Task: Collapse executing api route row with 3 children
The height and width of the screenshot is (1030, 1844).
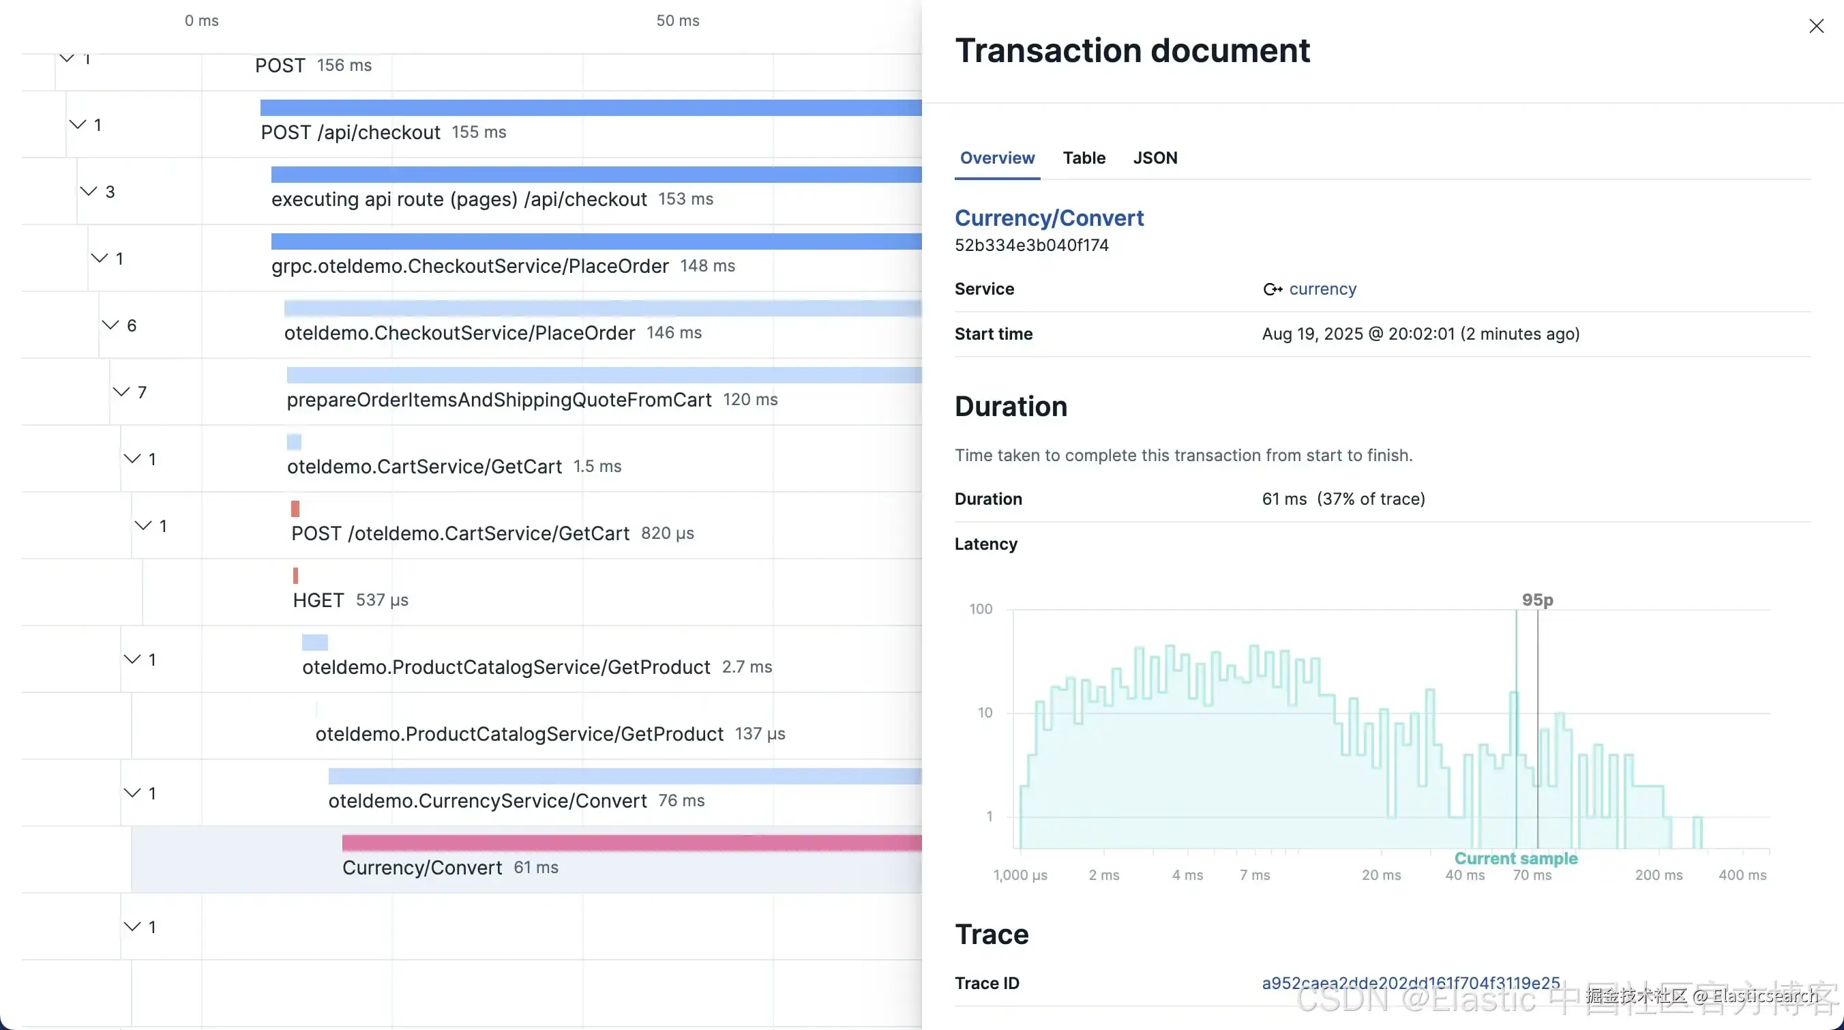Action: (88, 191)
